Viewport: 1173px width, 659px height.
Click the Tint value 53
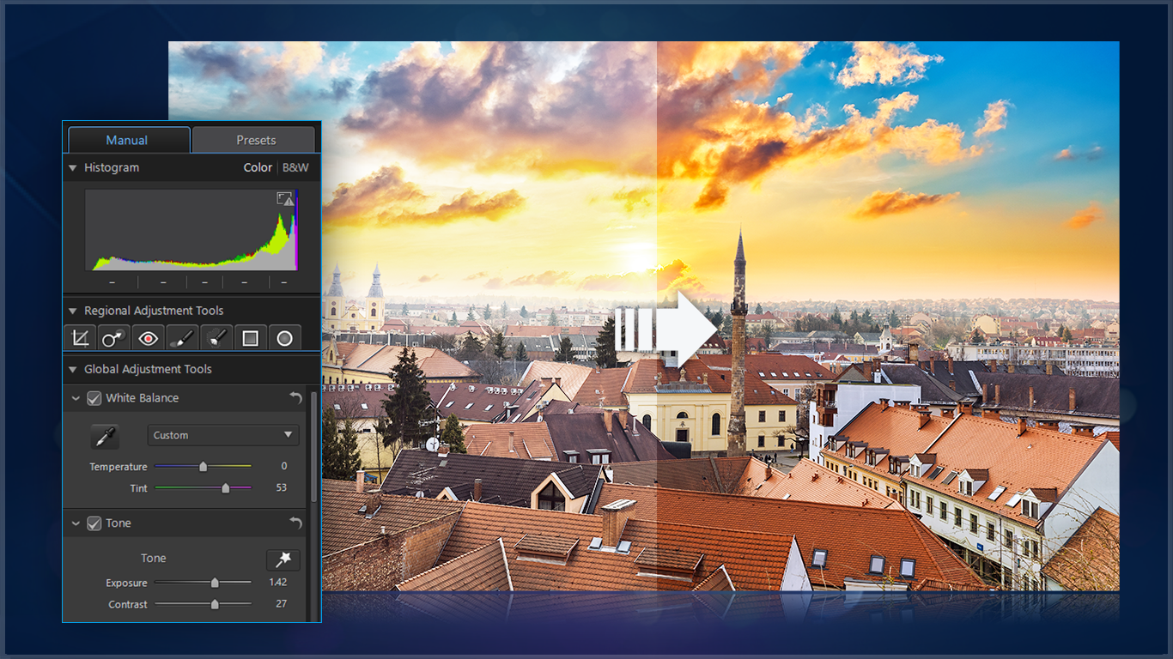pyautogui.click(x=282, y=487)
